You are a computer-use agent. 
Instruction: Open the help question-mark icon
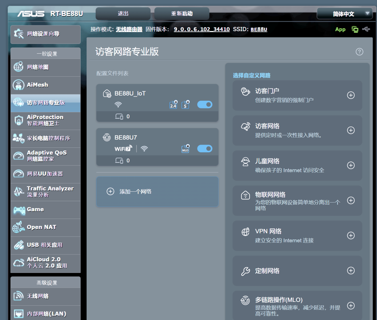point(359,52)
